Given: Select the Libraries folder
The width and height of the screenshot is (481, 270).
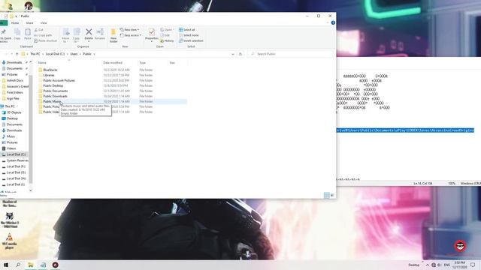Looking at the screenshot, I should 48,75.
